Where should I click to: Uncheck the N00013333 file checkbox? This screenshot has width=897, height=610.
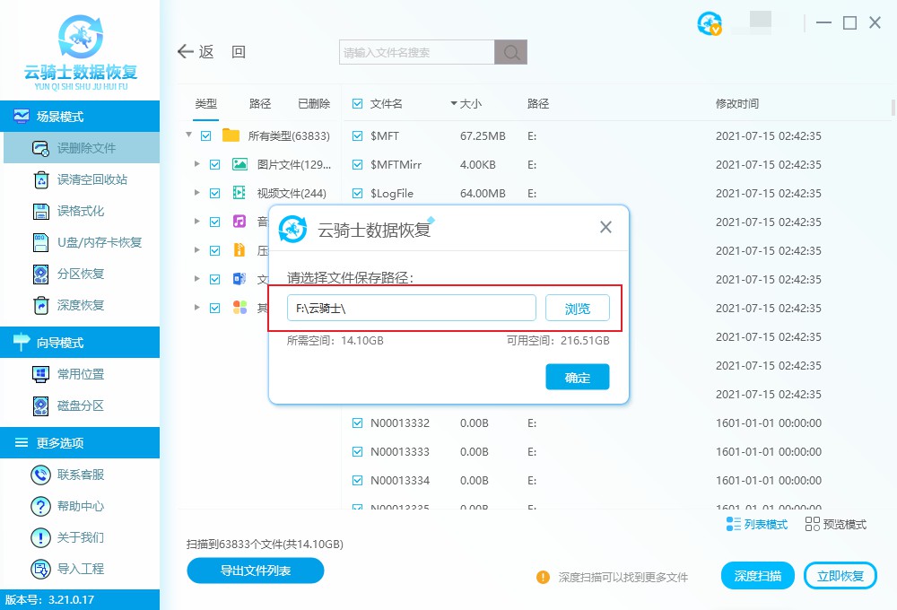pyautogui.click(x=358, y=451)
